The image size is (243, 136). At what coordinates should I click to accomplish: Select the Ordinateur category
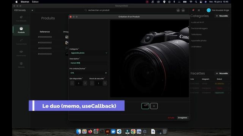196,46
